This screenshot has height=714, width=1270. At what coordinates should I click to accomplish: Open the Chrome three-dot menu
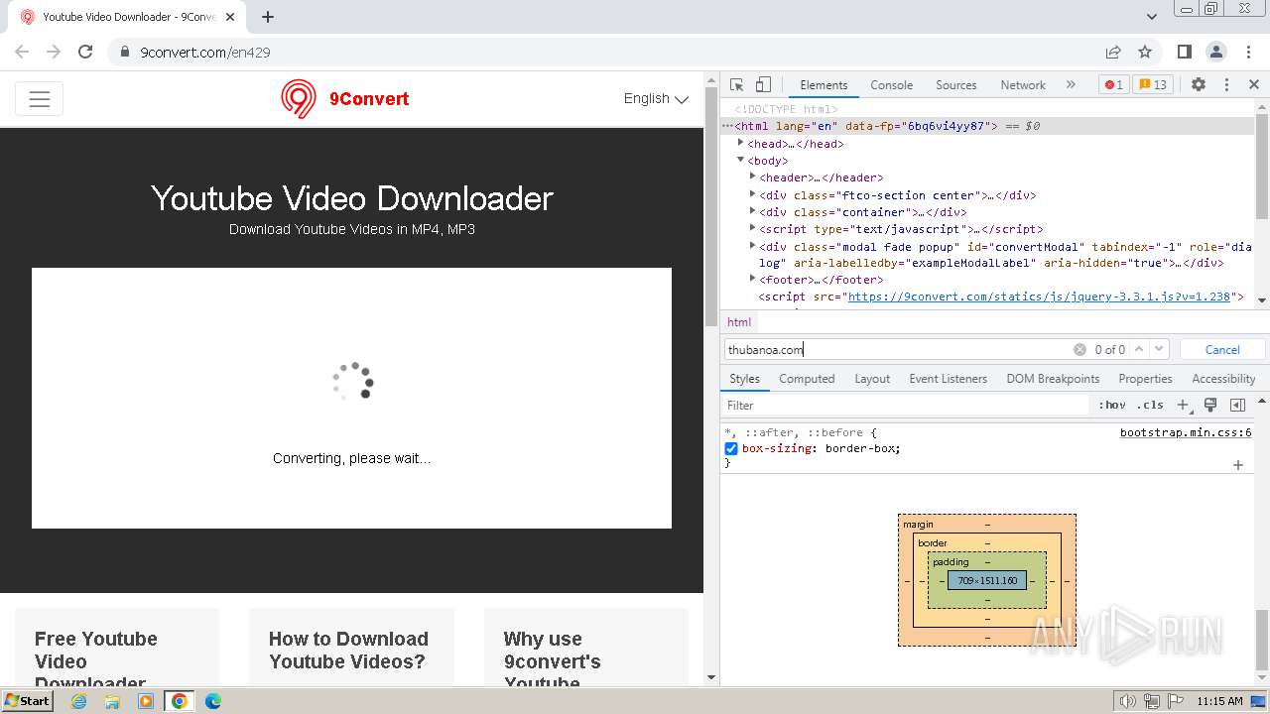pos(1248,52)
